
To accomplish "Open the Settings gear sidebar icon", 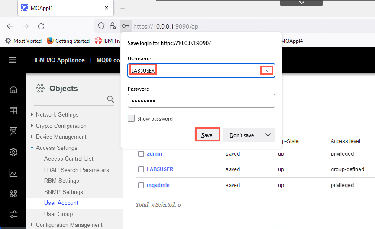I will coord(13,152).
